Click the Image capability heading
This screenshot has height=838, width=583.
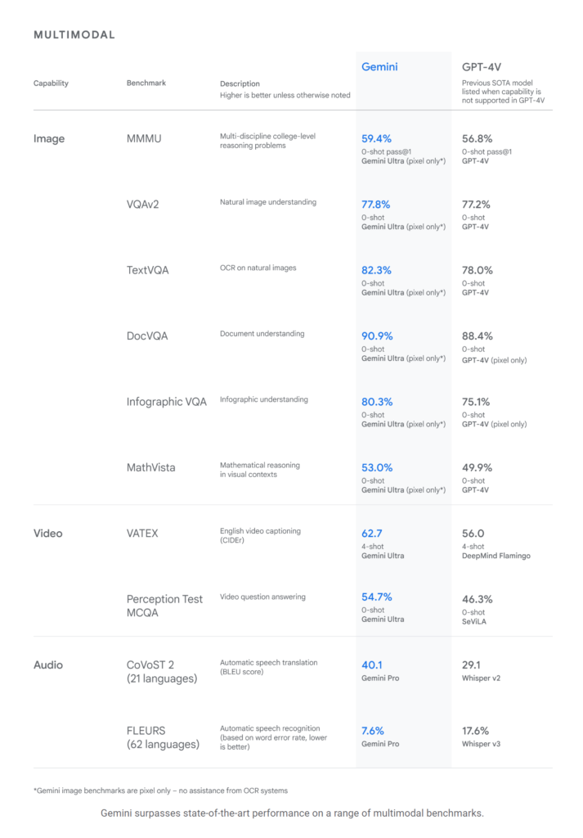coord(49,138)
